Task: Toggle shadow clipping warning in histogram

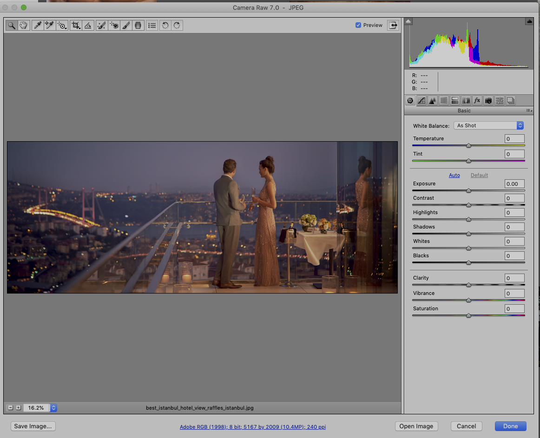Action: 408,21
